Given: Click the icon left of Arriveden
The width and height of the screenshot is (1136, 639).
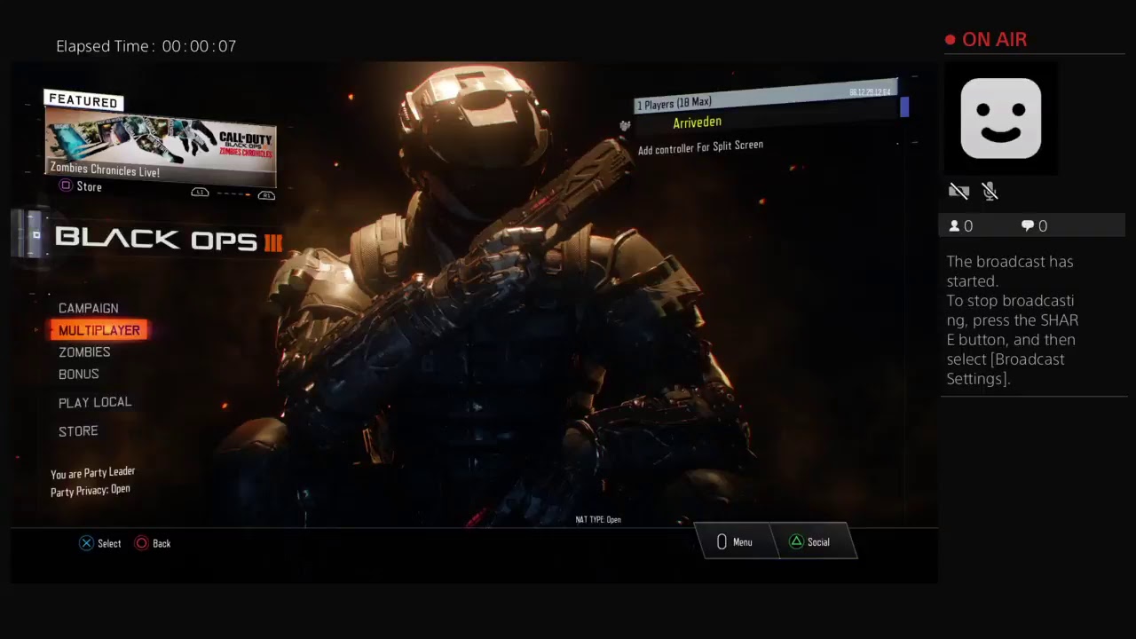Looking at the screenshot, I should click(x=625, y=126).
